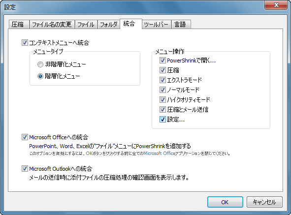Switch to the 圧縮 tab
Screen dimensions: 291x215
pos(19,25)
